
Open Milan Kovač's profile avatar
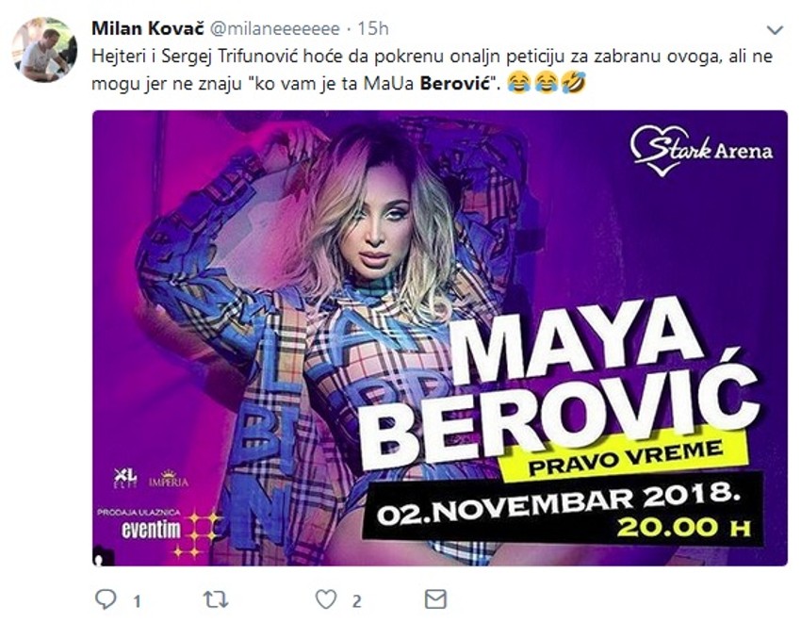[x=43, y=49]
